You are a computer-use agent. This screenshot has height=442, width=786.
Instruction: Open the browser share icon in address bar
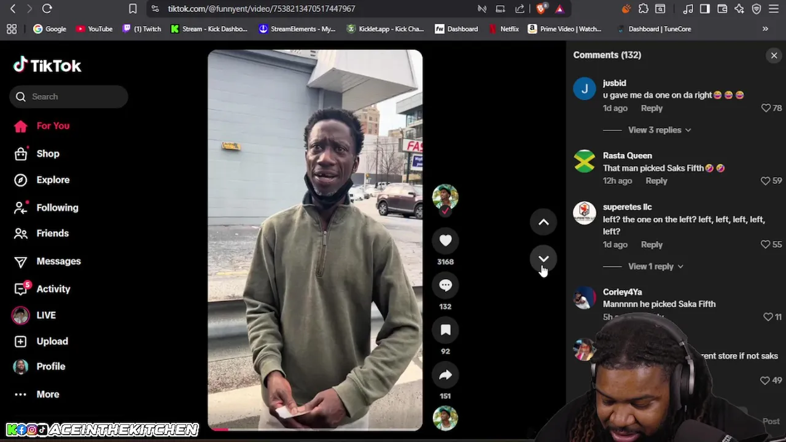(x=519, y=9)
